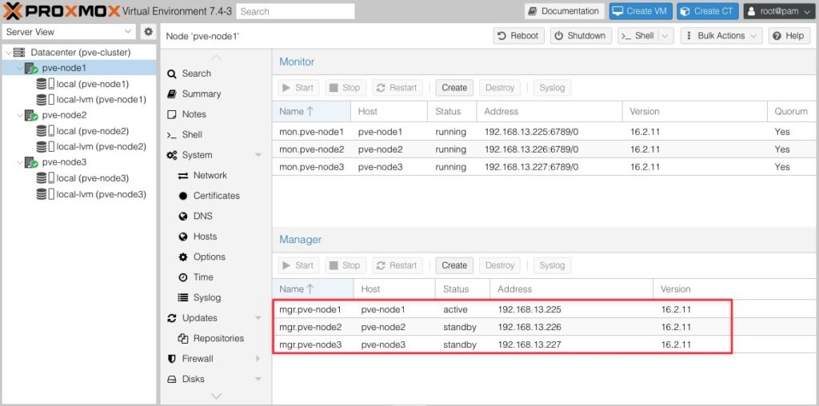Open local (pve-node2) storage
This screenshot has width=819, height=406.
click(92, 130)
